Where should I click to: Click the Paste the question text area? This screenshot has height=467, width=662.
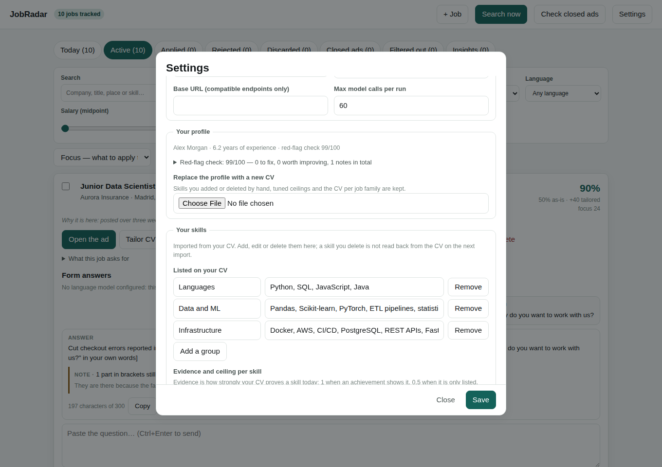click(x=331, y=446)
